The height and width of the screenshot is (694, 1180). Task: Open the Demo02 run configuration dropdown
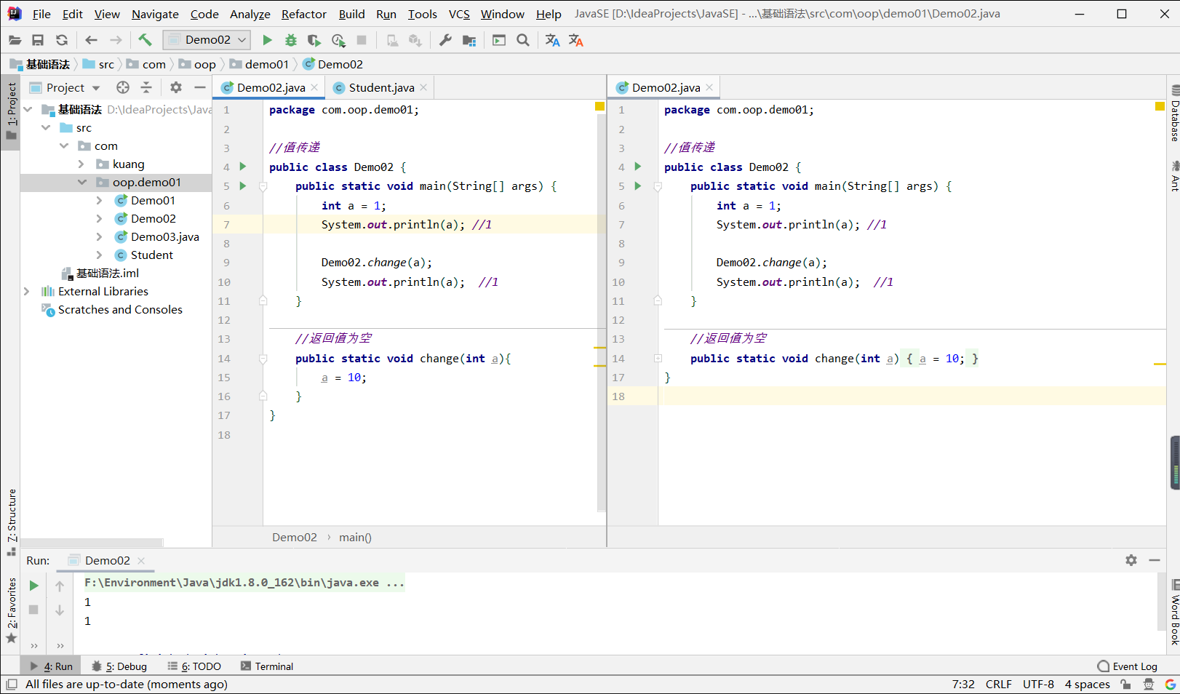pos(207,40)
